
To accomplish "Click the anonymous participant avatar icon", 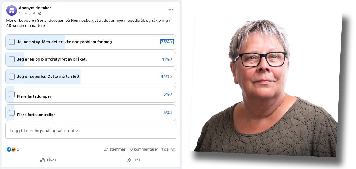I will pos(12,10).
